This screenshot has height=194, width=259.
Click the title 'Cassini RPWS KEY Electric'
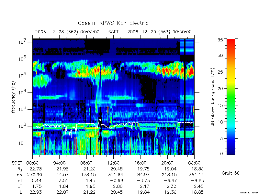pos(113,23)
